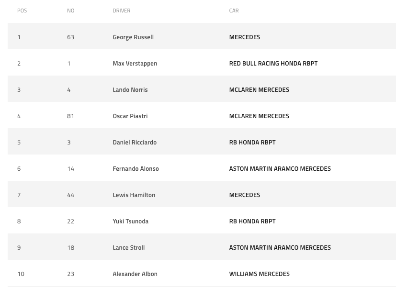Click the POS column header
Screen dimensions: 396x287
click(x=22, y=11)
